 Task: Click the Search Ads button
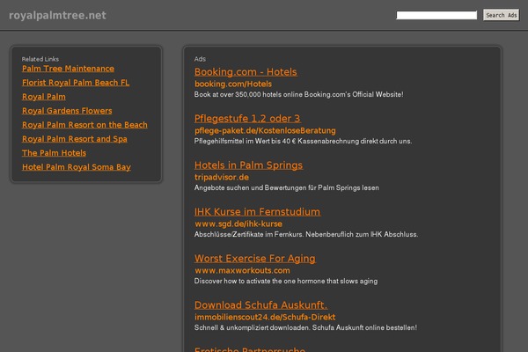click(501, 15)
